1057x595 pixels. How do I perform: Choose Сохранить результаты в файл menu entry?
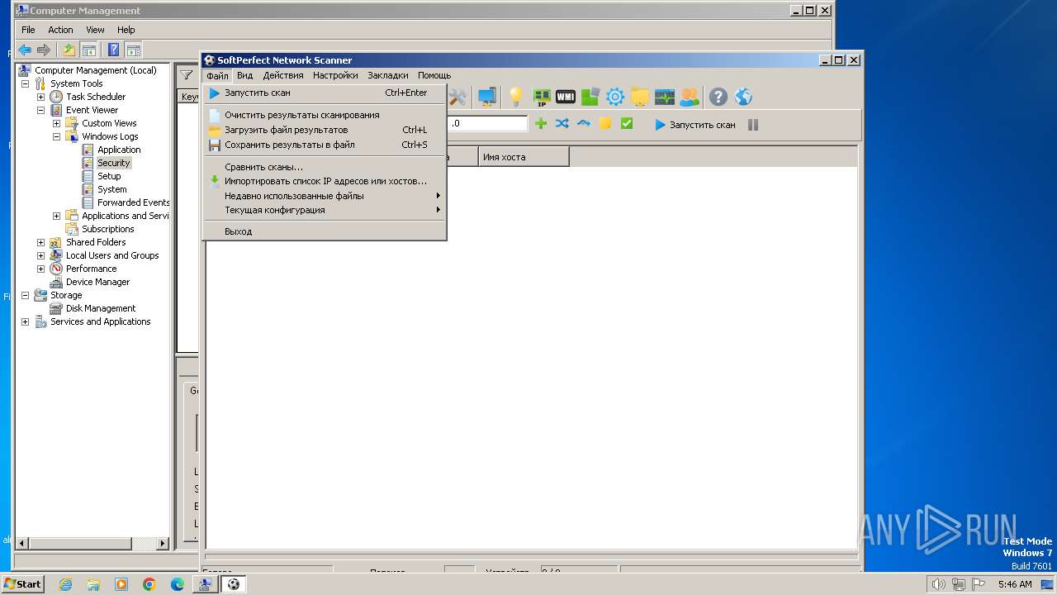[325, 145]
